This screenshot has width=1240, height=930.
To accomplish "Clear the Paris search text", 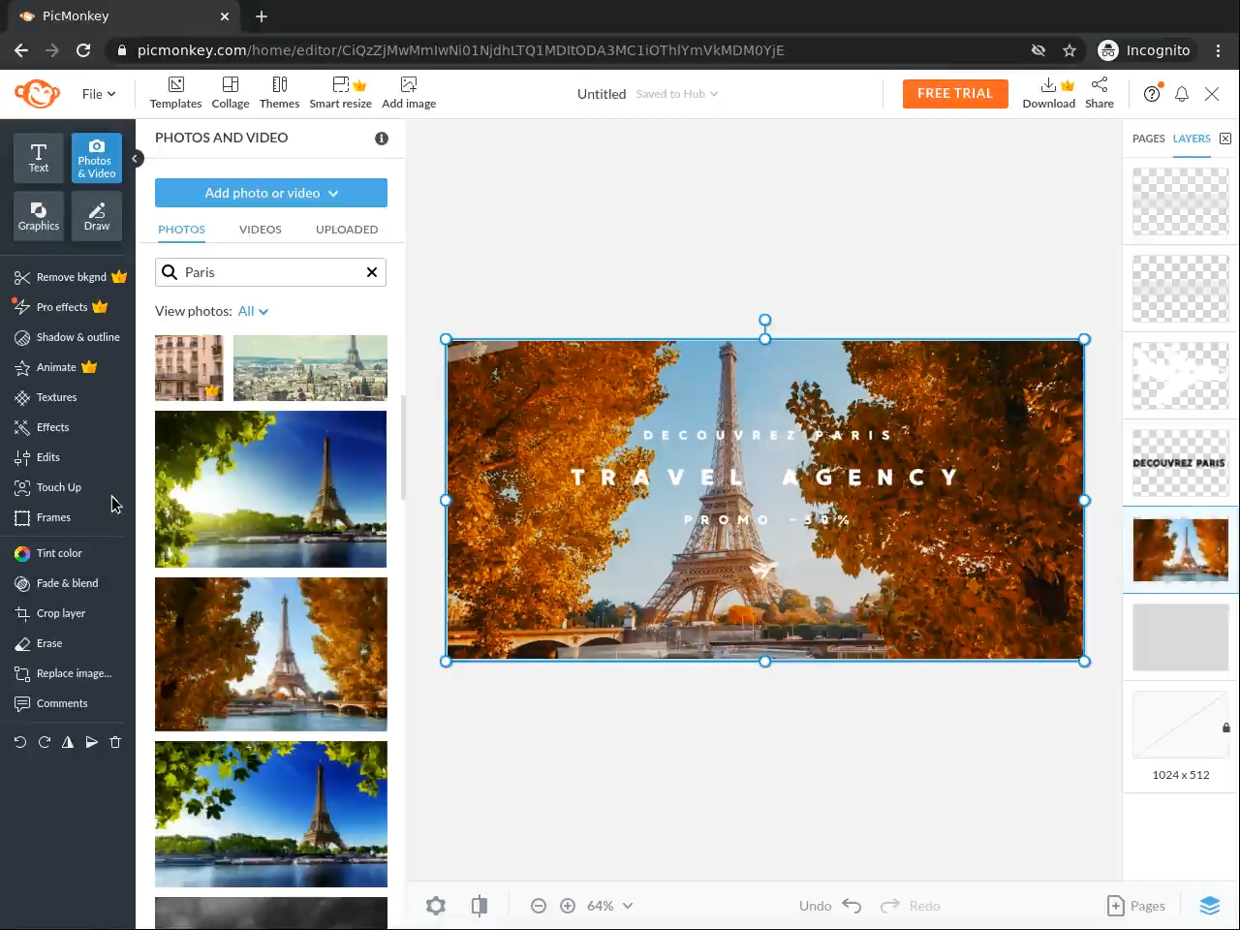I will (x=372, y=272).
